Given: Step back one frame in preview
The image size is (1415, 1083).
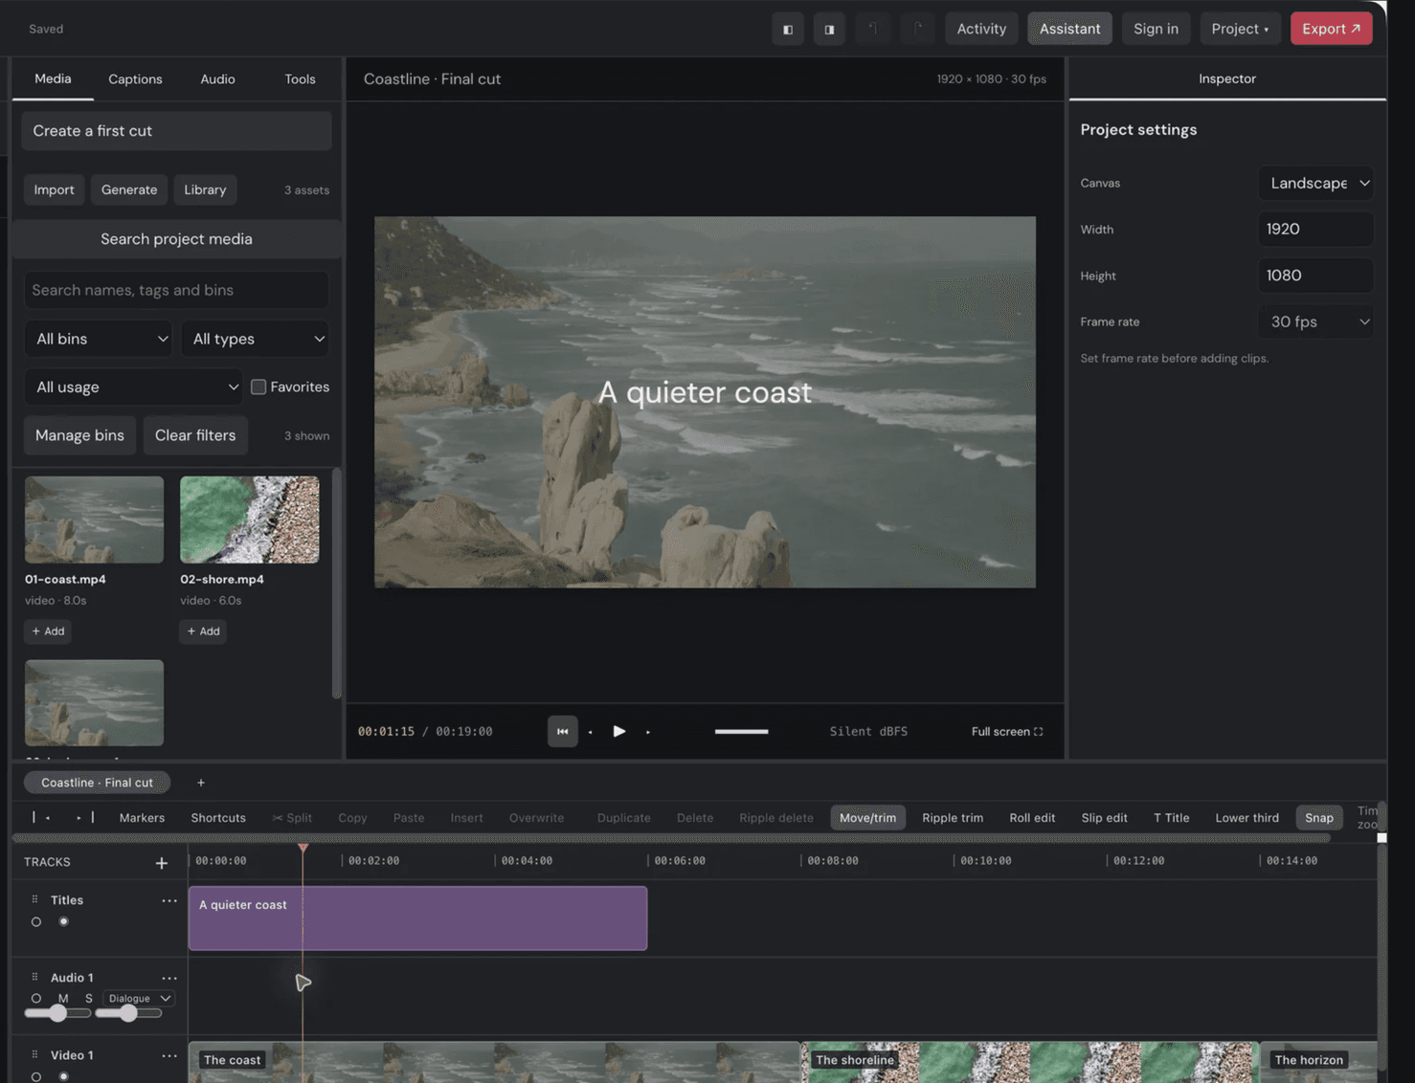Looking at the screenshot, I should coord(591,732).
